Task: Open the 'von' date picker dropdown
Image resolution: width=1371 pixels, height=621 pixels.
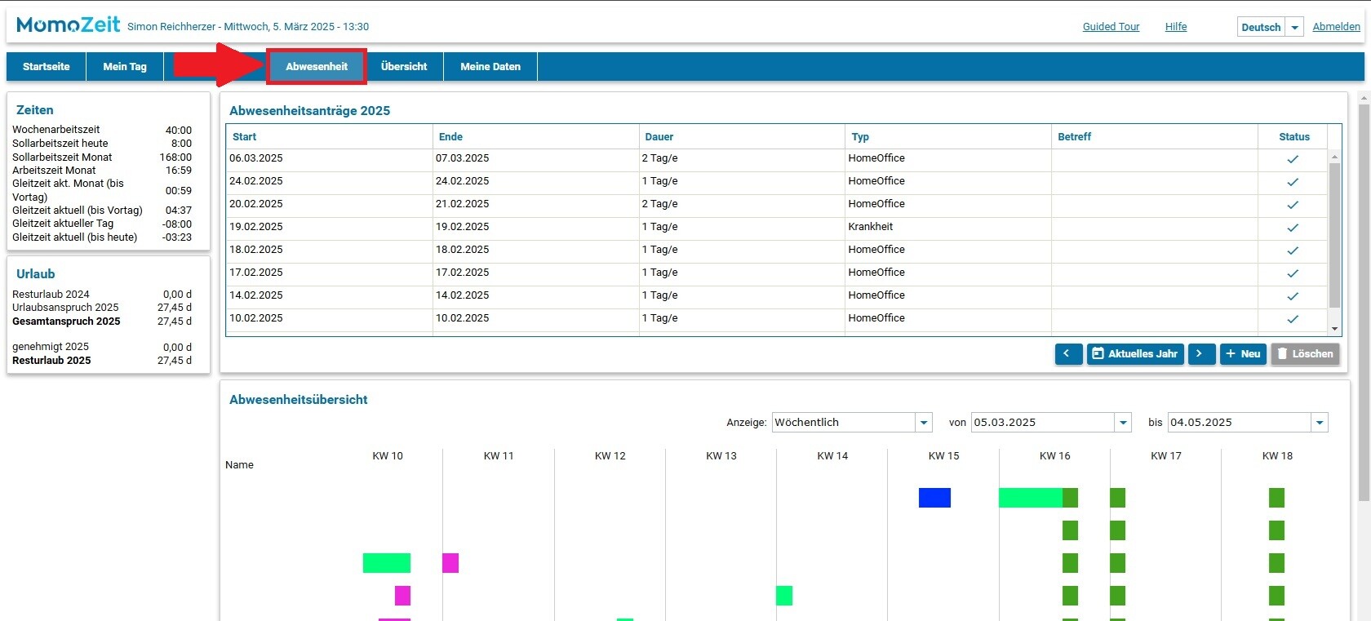Action: 1124,423
